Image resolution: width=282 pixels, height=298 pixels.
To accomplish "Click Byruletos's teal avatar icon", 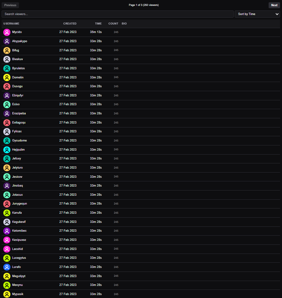I will pos(7,68).
